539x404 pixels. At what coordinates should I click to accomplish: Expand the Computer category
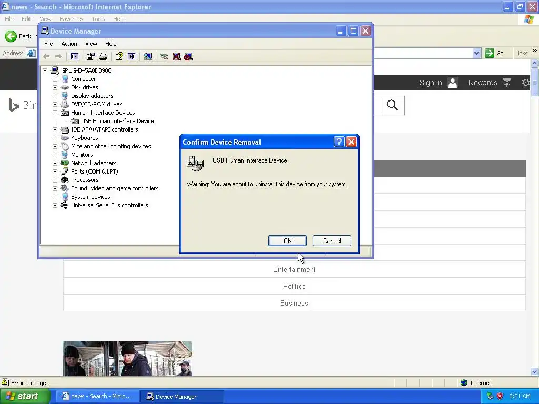tap(55, 79)
